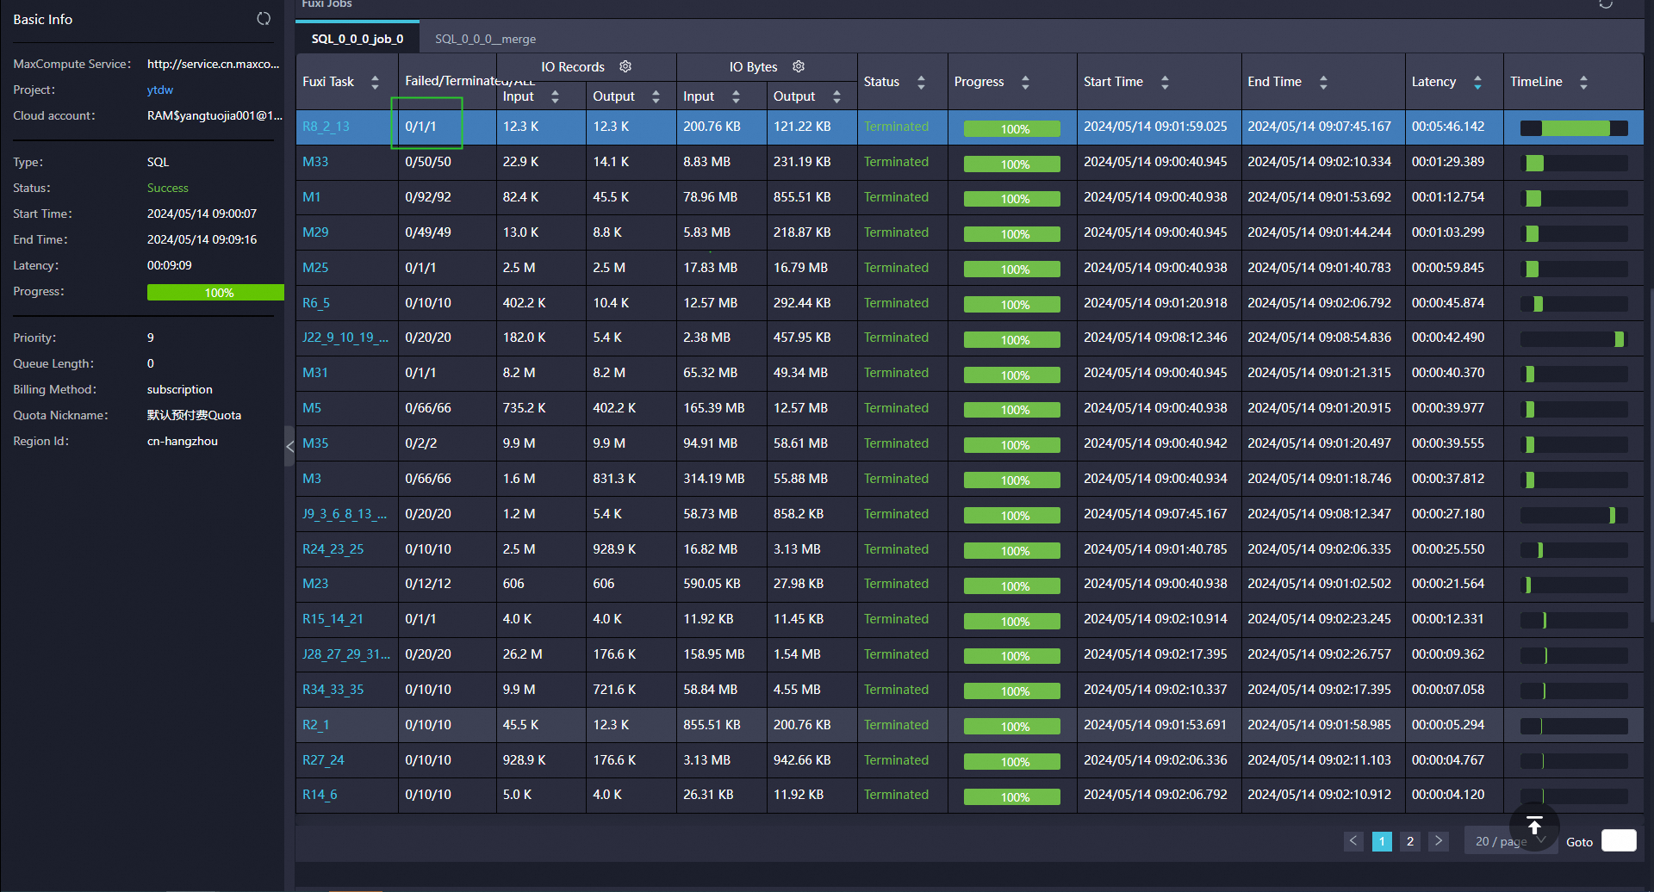This screenshot has height=892, width=1654.
Task: Sort by IO Records Output column
Action: [656, 96]
